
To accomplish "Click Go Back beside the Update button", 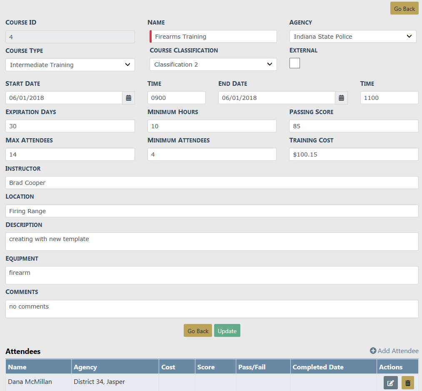I will tap(198, 331).
